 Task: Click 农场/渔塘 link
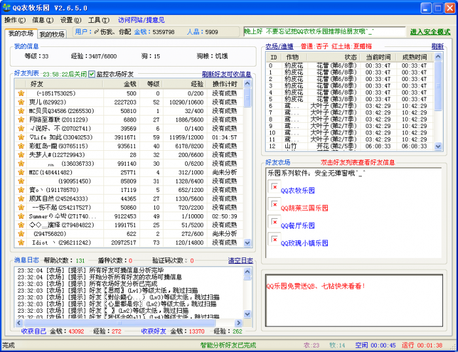click(279, 46)
